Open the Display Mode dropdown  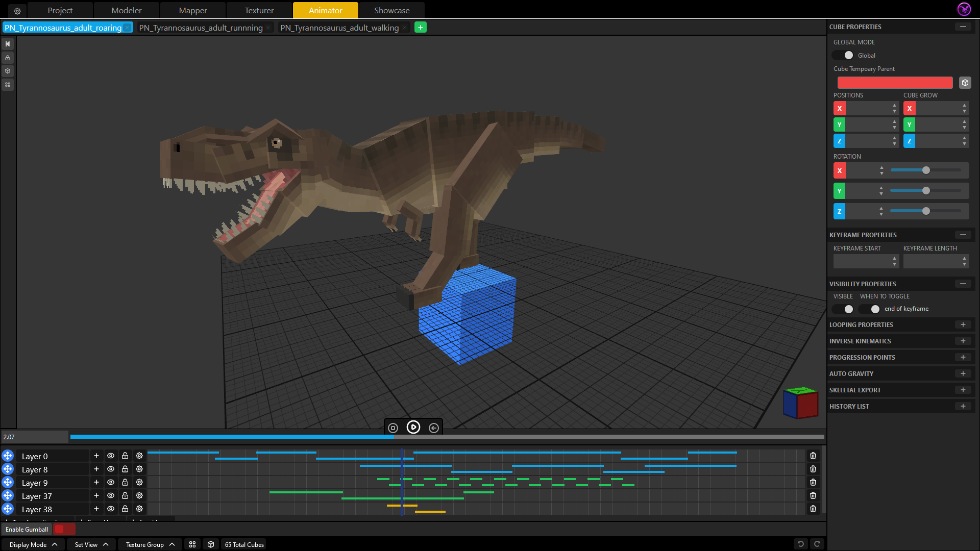pos(33,544)
